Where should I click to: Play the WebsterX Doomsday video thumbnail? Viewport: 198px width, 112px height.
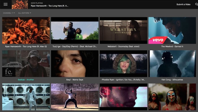pos(123,30)
